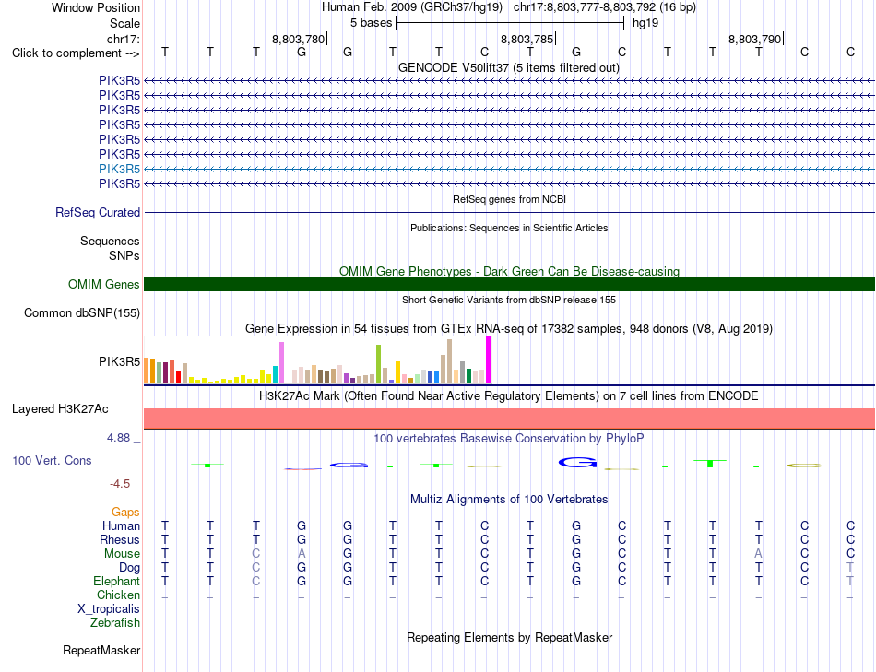Select the 'X_tropicalis' species label
The image size is (876, 672).
click(x=109, y=609)
